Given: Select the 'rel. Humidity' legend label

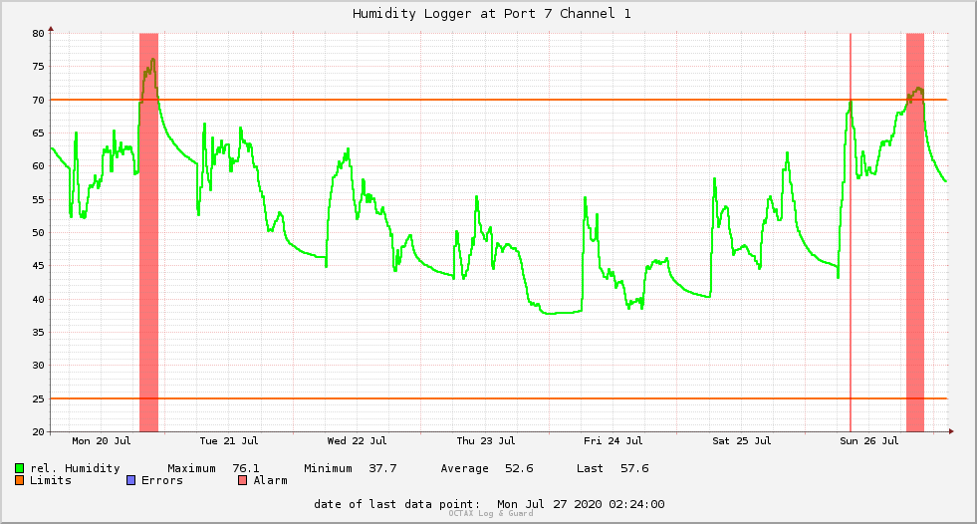Looking at the screenshot, I should click(x=75, y=468).
